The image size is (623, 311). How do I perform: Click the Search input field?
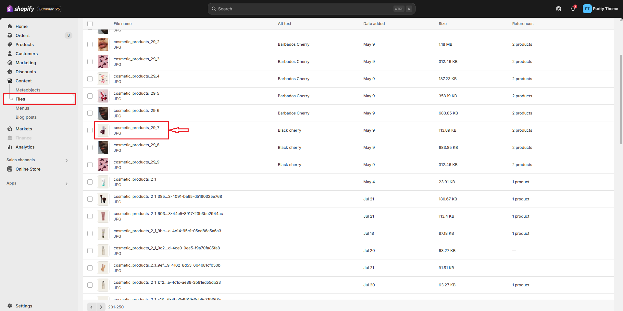coord(311,9)
